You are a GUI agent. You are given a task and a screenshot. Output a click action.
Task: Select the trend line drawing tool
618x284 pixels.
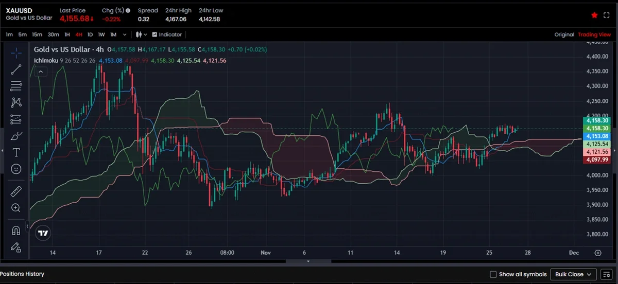point(16,69)
